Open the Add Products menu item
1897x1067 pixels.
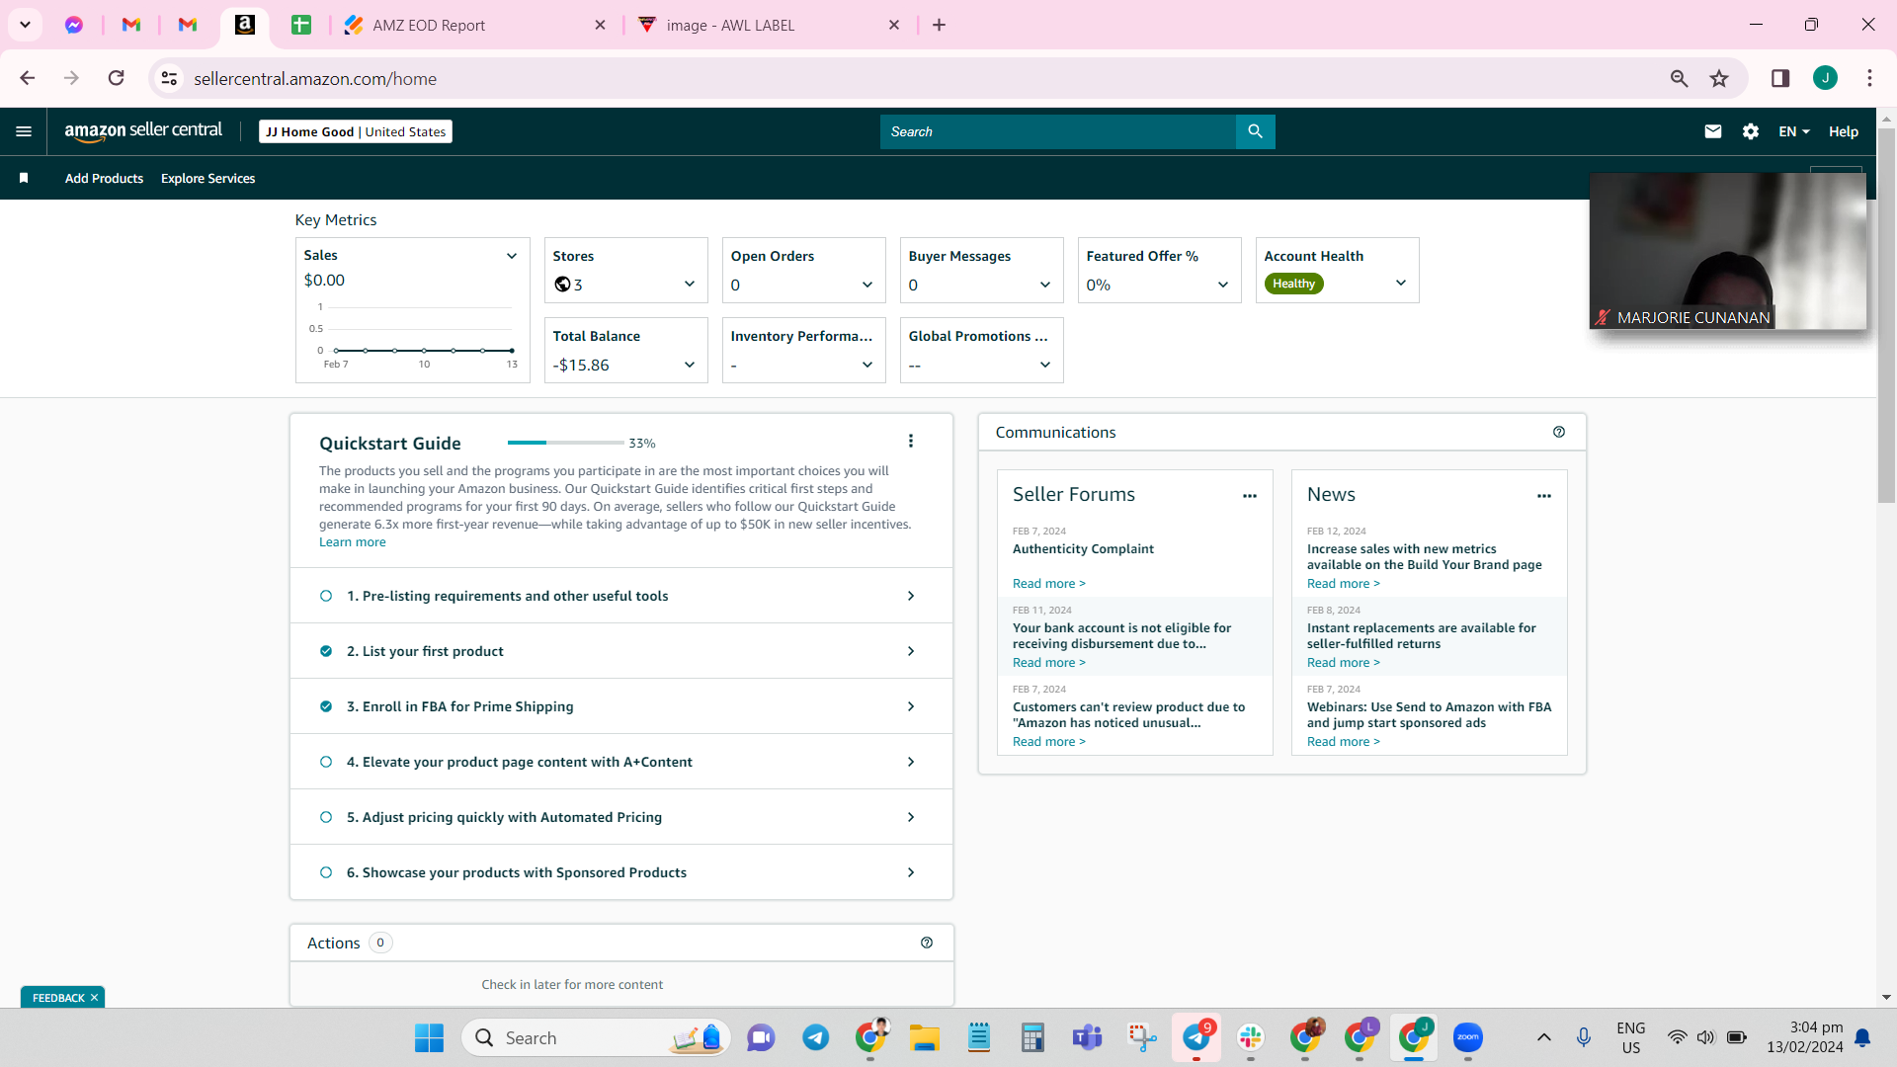coord(104,178)
